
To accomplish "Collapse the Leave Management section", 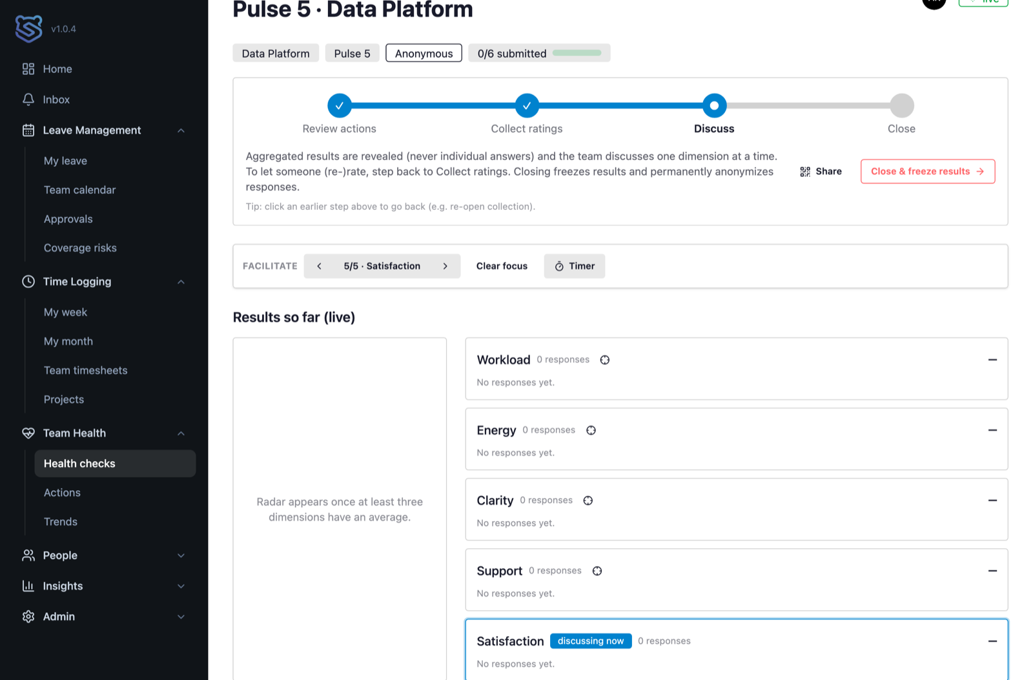I will click(x=181, y=130).
